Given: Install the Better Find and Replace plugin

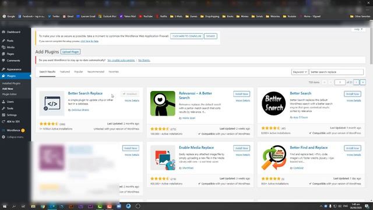Looking at the screenshot, I should (352, 148).
